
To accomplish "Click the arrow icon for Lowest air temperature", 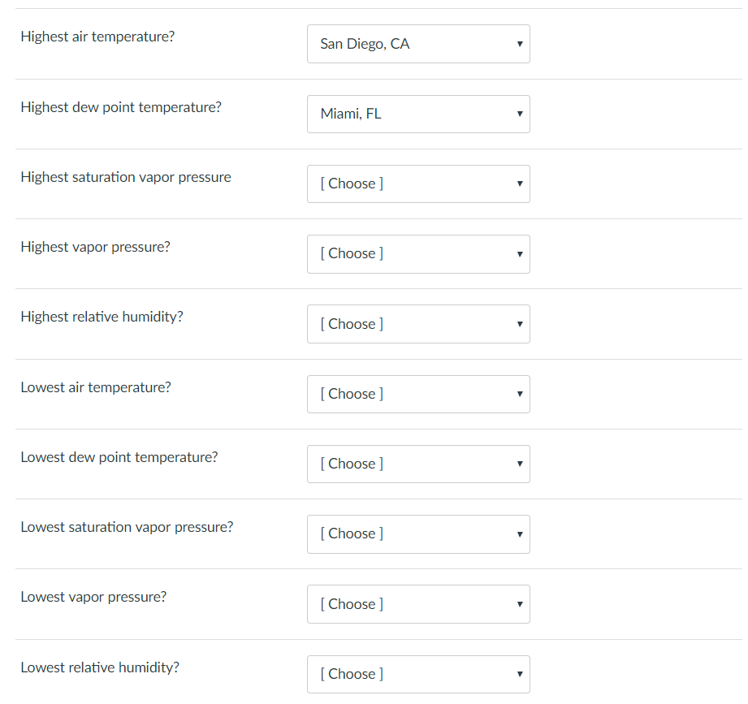I will [519, 394].
